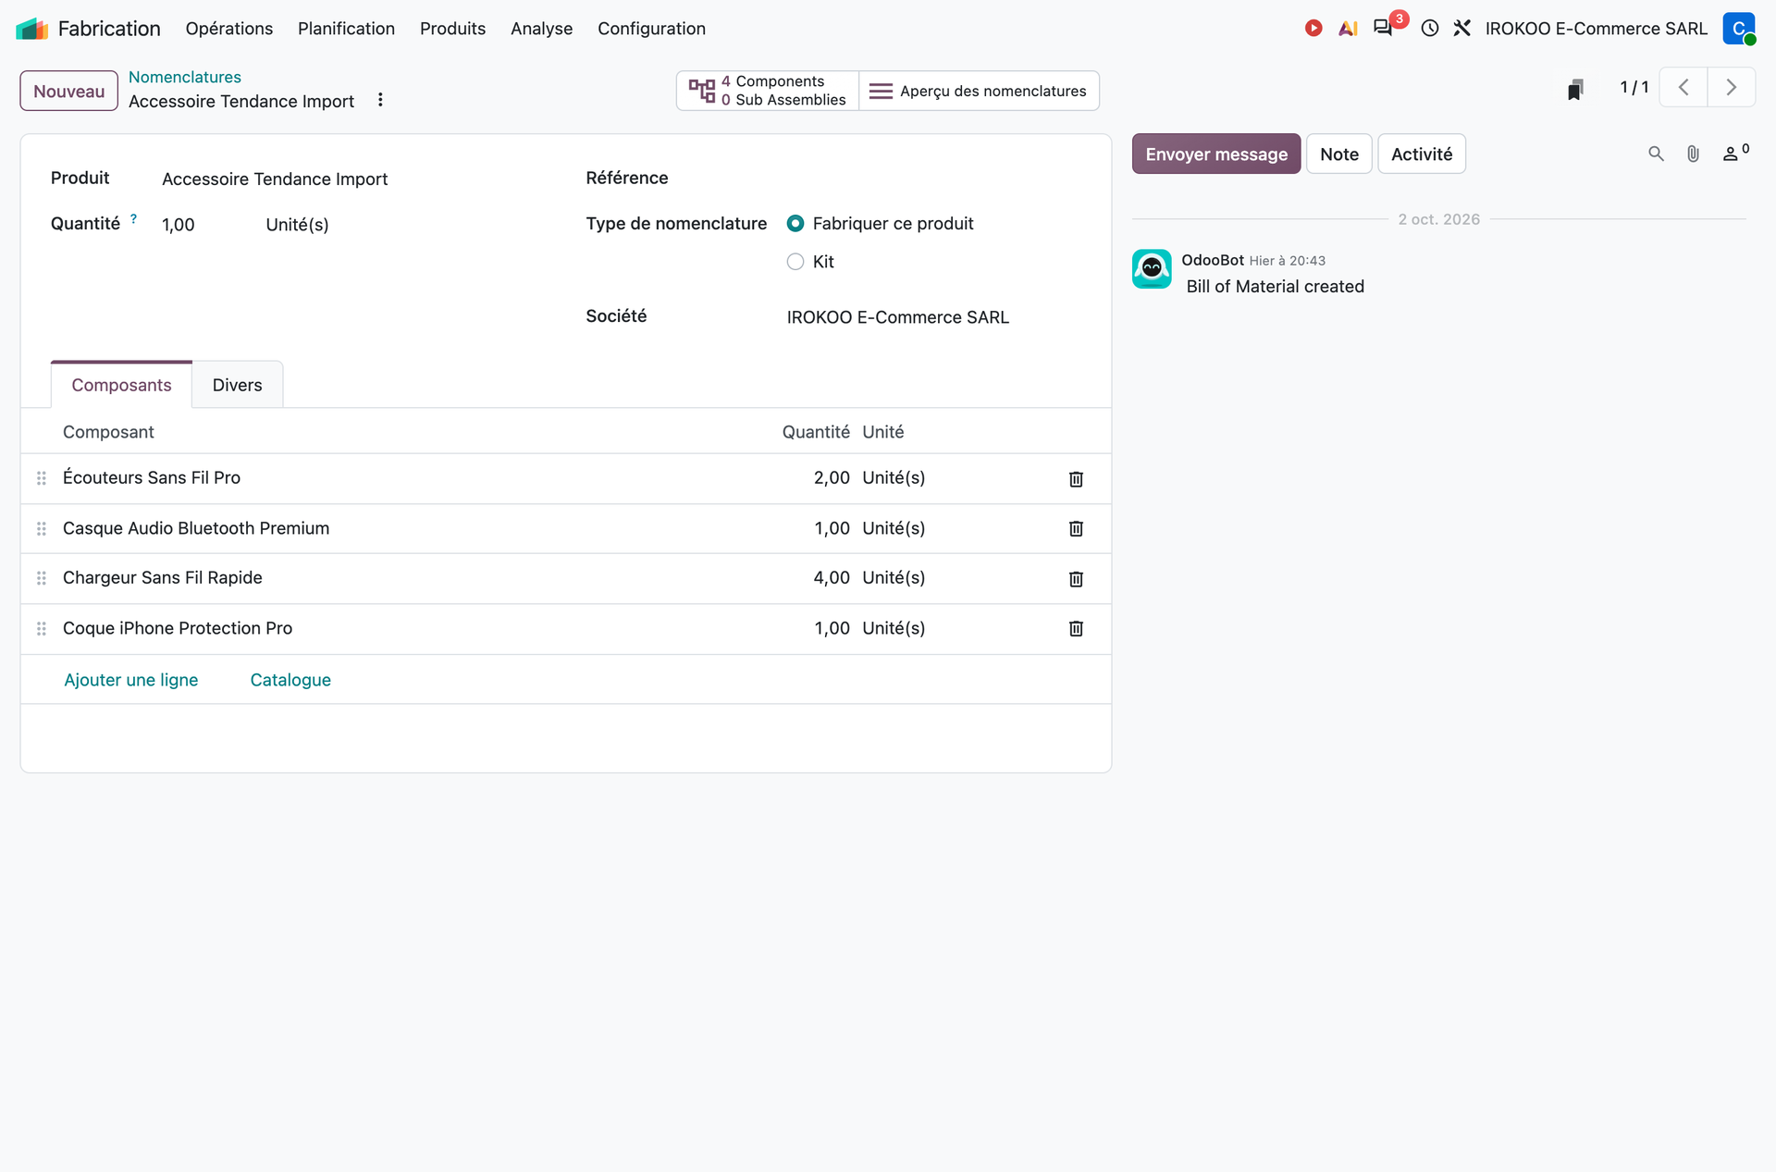Image resolution: width=1776 pixels, height=1172 pixels.
Task: Open the activities clock icon
Action: point(1430,29)
